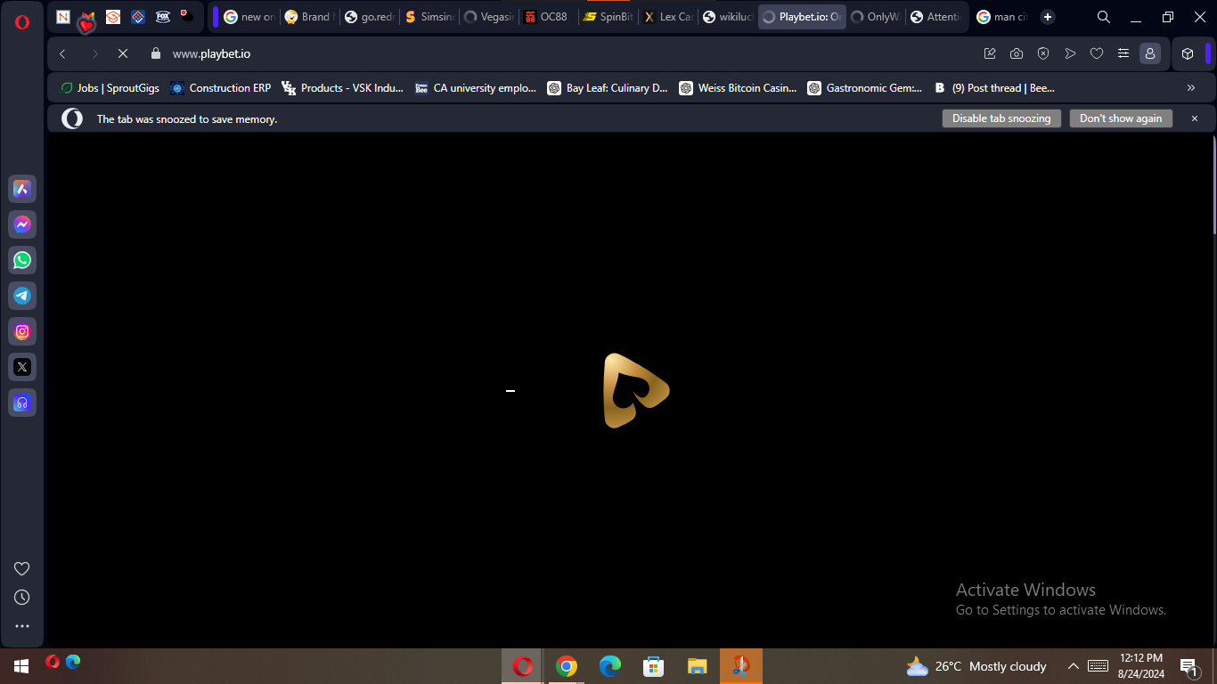Click Disable tab snoozing button

(x=1001, y=118)
